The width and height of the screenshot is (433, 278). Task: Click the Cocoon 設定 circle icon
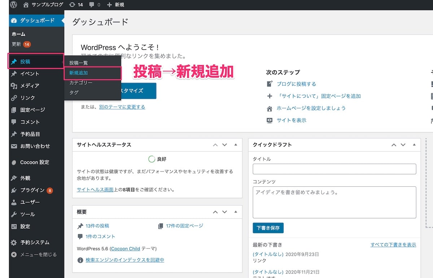point(14,163)
